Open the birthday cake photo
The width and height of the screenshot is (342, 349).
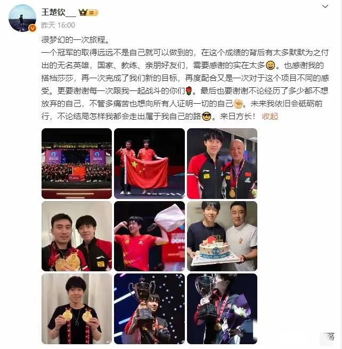tap(222, 236)
